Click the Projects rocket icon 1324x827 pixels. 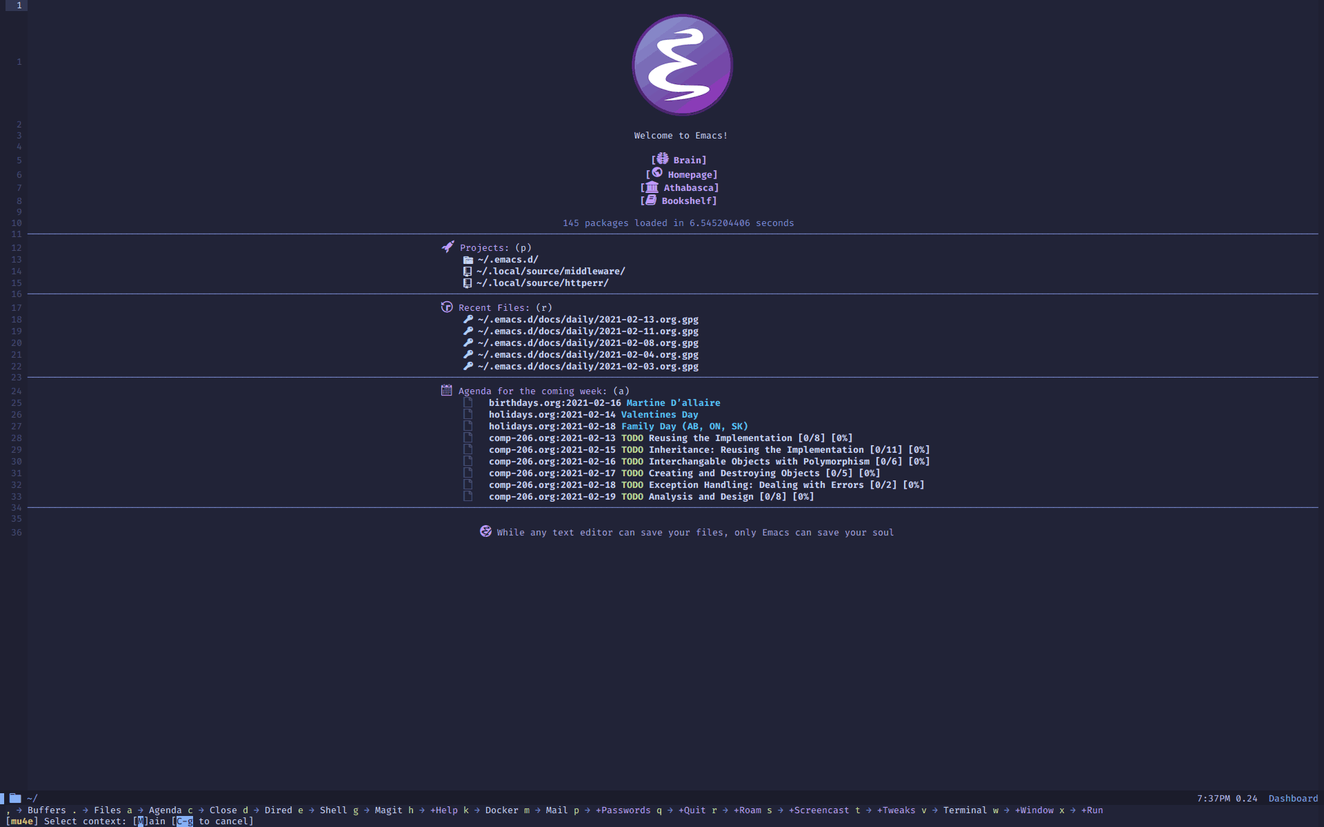[447, 246]
